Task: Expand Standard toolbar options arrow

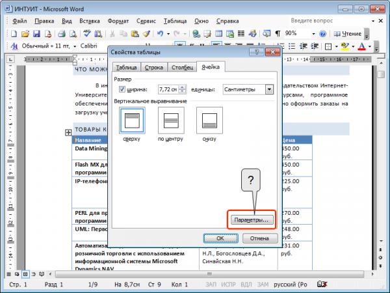Action: point(367,34)
